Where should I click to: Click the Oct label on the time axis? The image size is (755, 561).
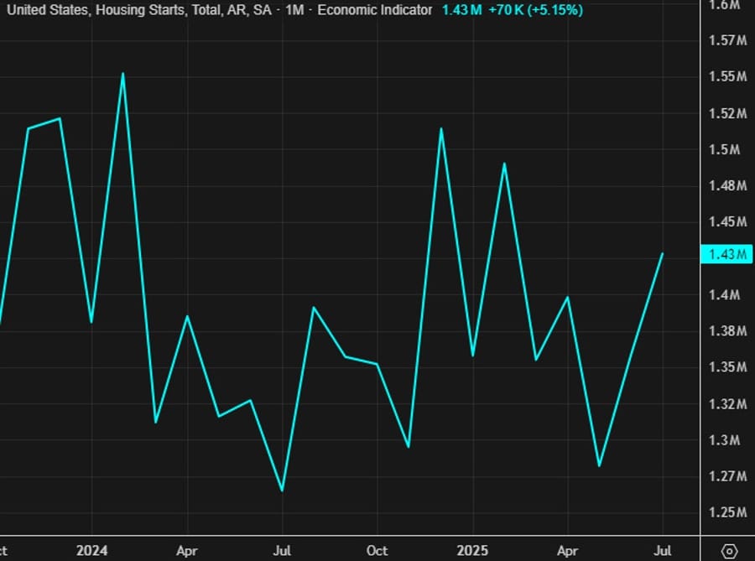point(377,551)
